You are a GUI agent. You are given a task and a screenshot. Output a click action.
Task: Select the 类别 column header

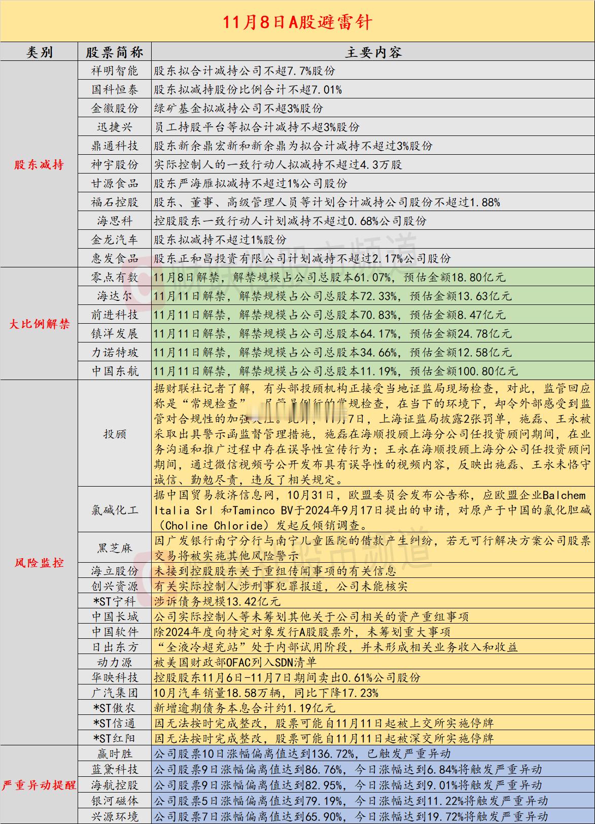pyautogui.click(x=39, y=52)
